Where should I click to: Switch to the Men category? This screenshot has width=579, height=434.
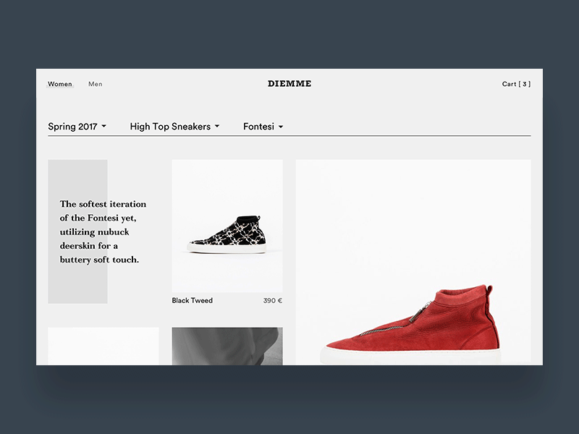coord(96,84)
